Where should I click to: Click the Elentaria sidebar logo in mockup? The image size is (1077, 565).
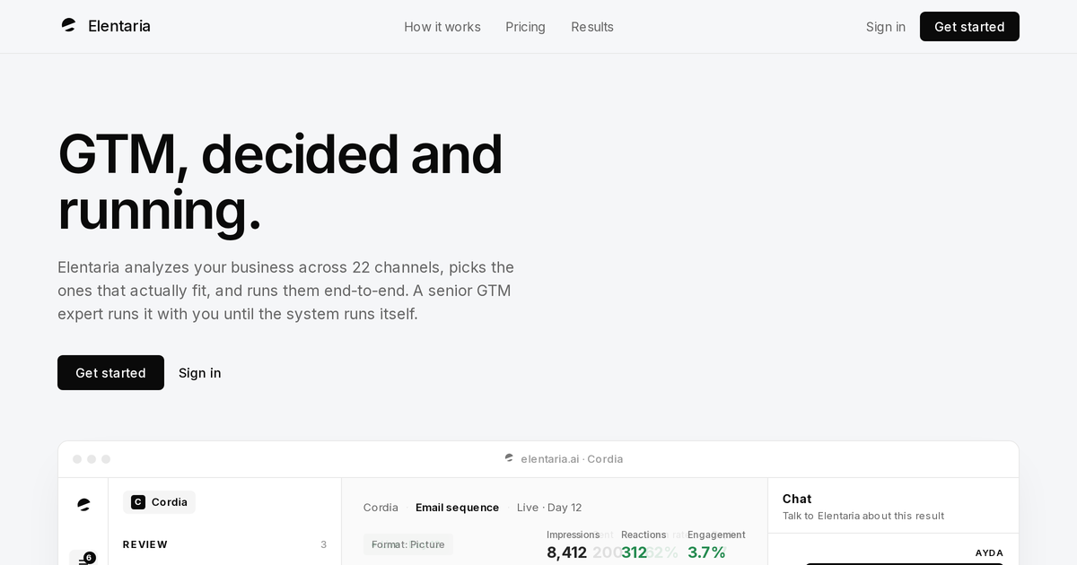click(83, 505)
